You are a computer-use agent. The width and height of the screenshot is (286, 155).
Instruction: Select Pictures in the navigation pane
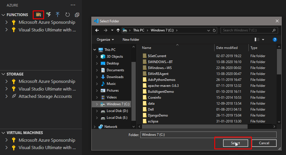(112, 91)
